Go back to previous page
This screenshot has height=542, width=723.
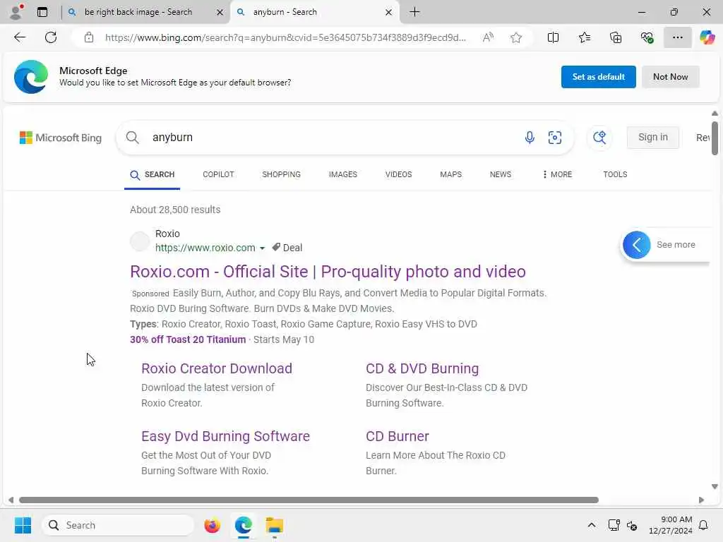coord(20,37)
